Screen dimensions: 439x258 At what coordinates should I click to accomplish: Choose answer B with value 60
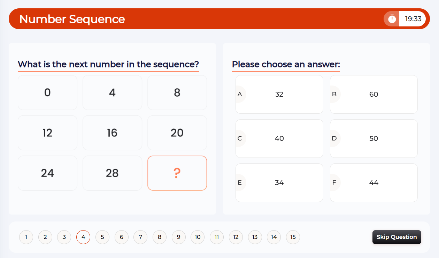coord(373,94)
